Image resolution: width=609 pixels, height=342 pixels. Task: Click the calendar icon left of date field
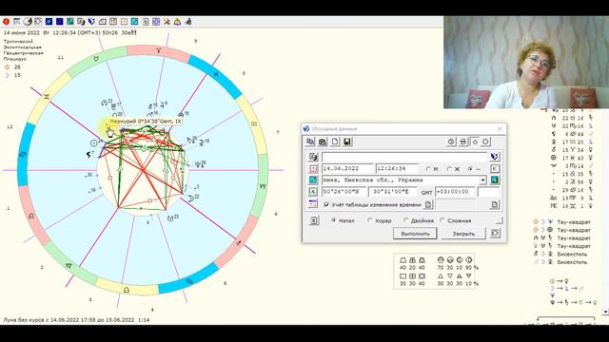tap(313, 169)
